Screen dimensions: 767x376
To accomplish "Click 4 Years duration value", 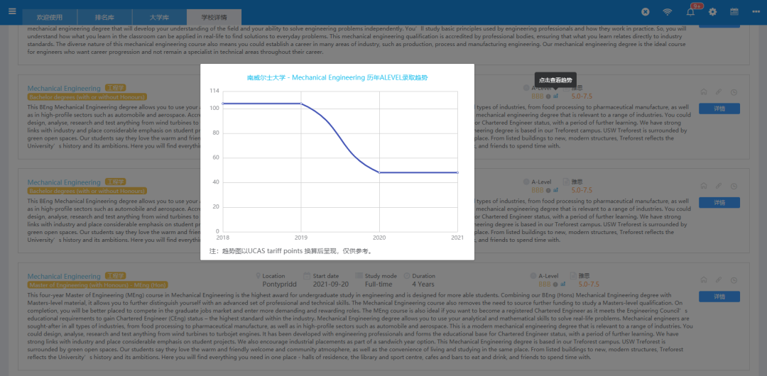I will coord(423,284).
